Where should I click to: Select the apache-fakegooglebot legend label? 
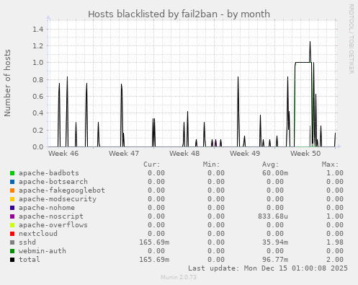coord(62,190)
